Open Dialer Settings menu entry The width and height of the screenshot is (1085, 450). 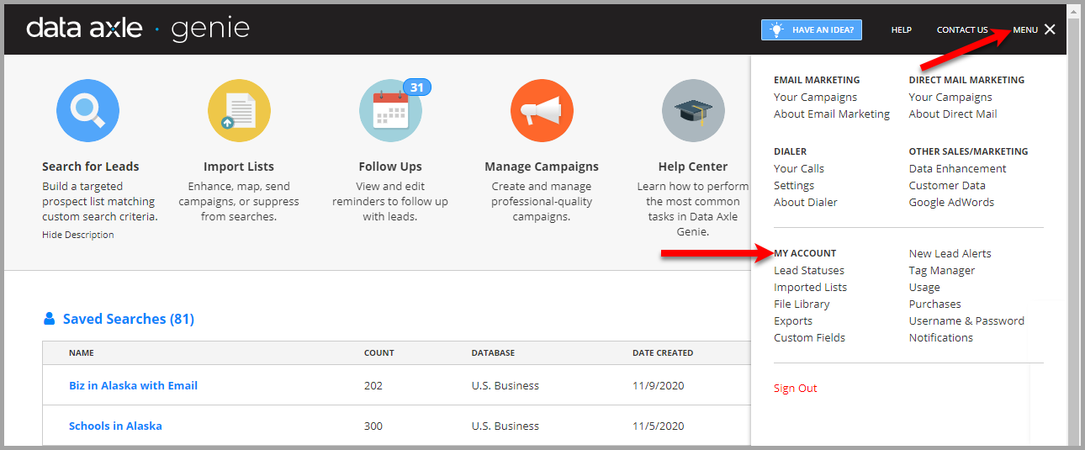click(x=794, y=185)
